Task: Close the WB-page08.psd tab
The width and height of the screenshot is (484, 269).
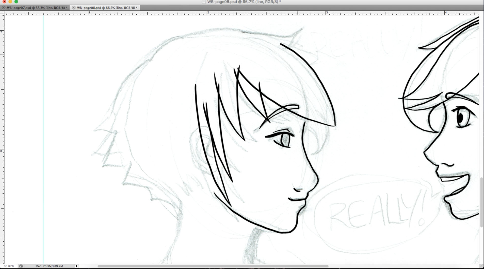Action: pyautogui.click(x=74, y=8)
